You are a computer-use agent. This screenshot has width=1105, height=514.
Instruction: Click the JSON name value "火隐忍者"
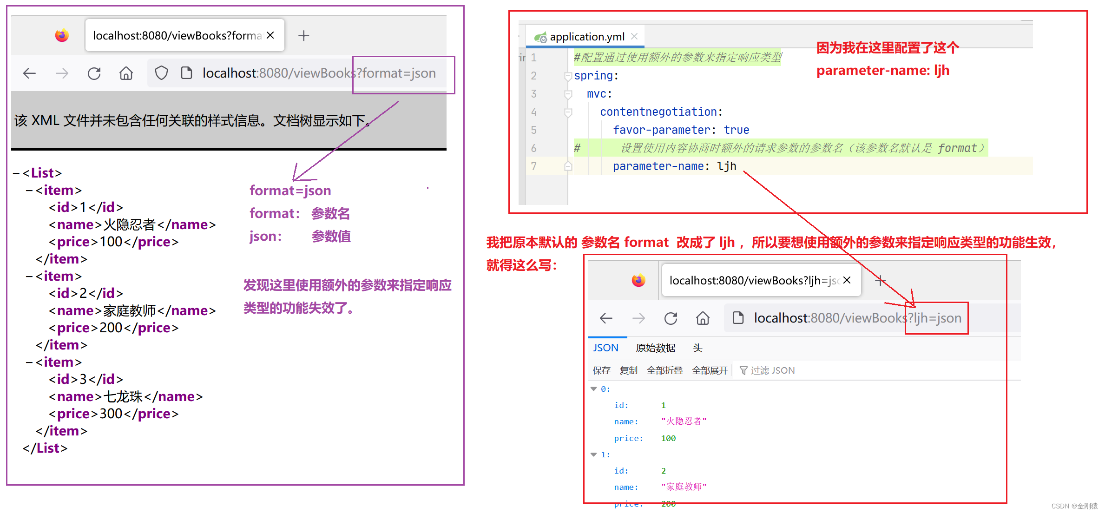(684, 422)
